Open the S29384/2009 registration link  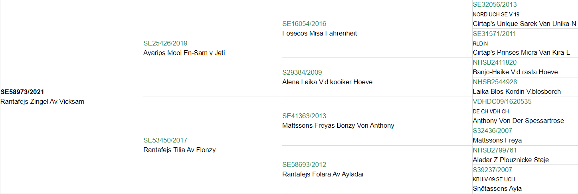click(x=302, y=72)
